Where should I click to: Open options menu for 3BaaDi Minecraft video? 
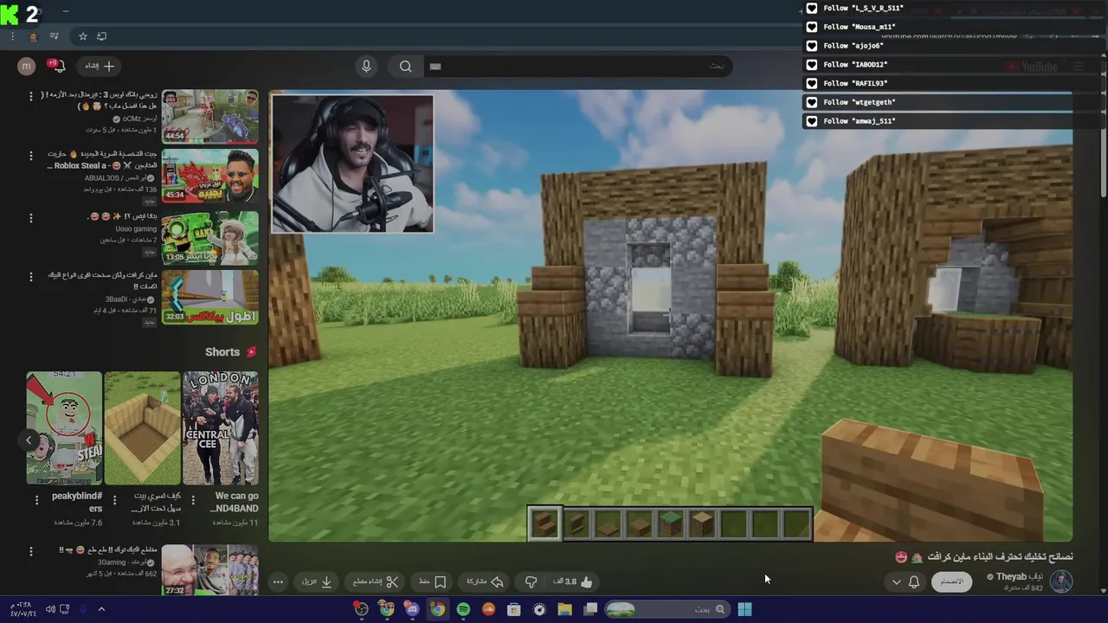tap(31, 277)
